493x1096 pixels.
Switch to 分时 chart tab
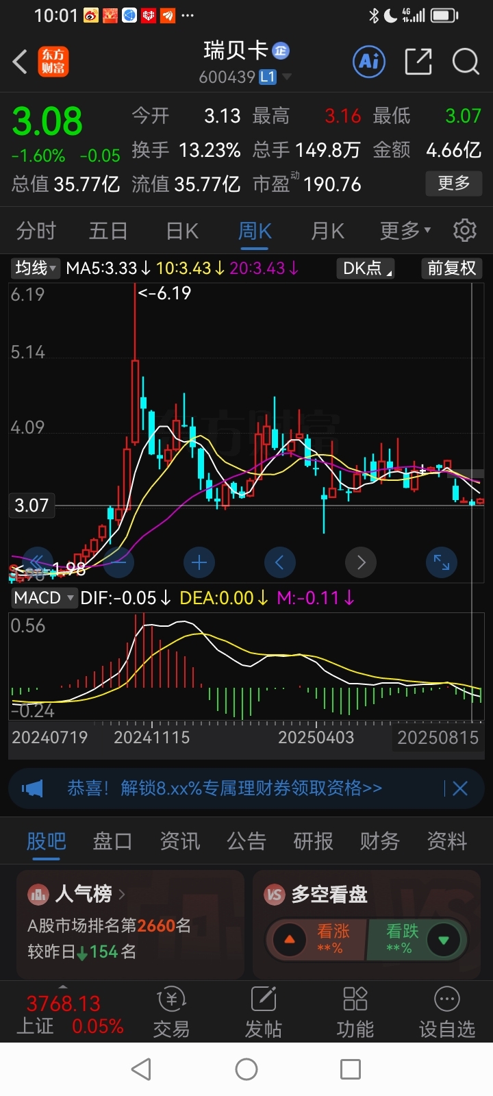point(36,231)
